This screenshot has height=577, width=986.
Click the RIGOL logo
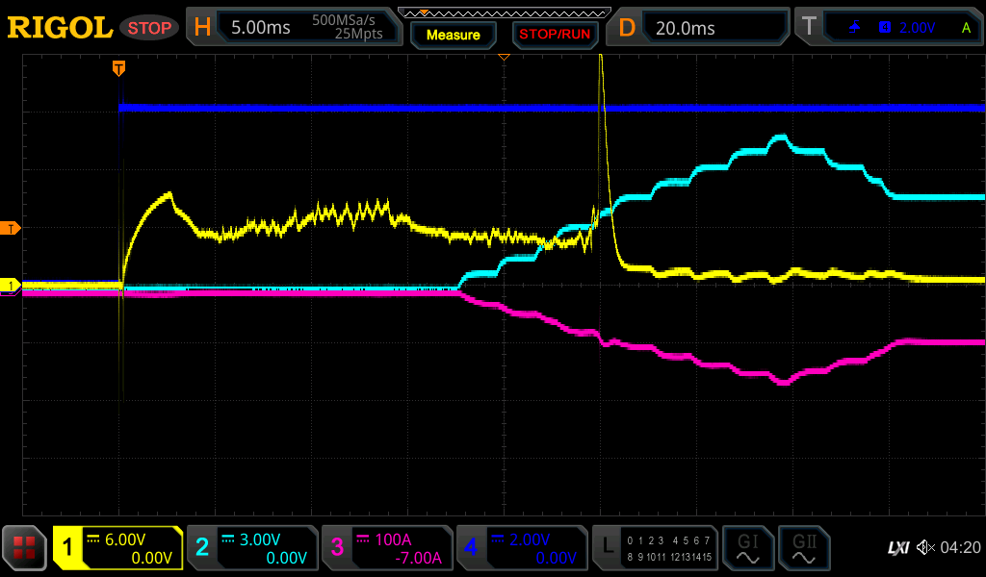click(60, 28)
